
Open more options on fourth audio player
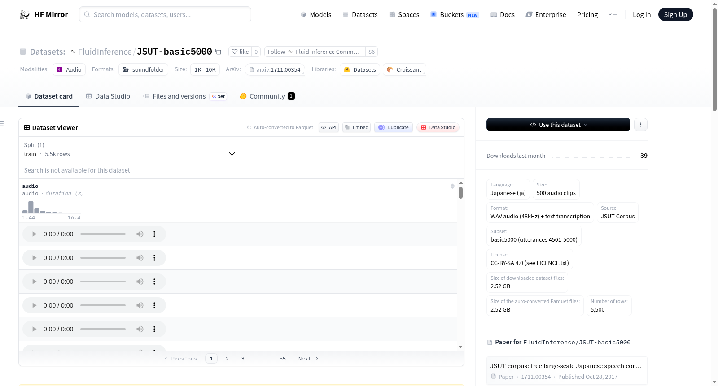tap(154, 305)
